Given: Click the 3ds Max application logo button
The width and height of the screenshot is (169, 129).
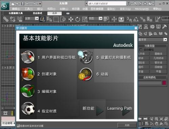Looking at the screenshot, I should tap(5, 6).
